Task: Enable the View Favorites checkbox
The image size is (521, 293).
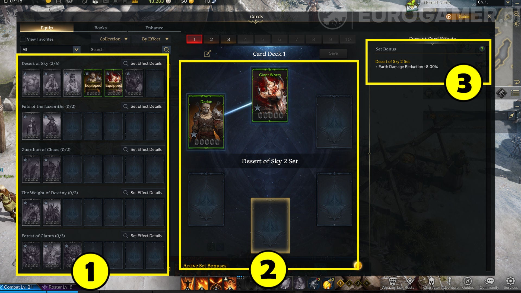Action: (23, 39)
